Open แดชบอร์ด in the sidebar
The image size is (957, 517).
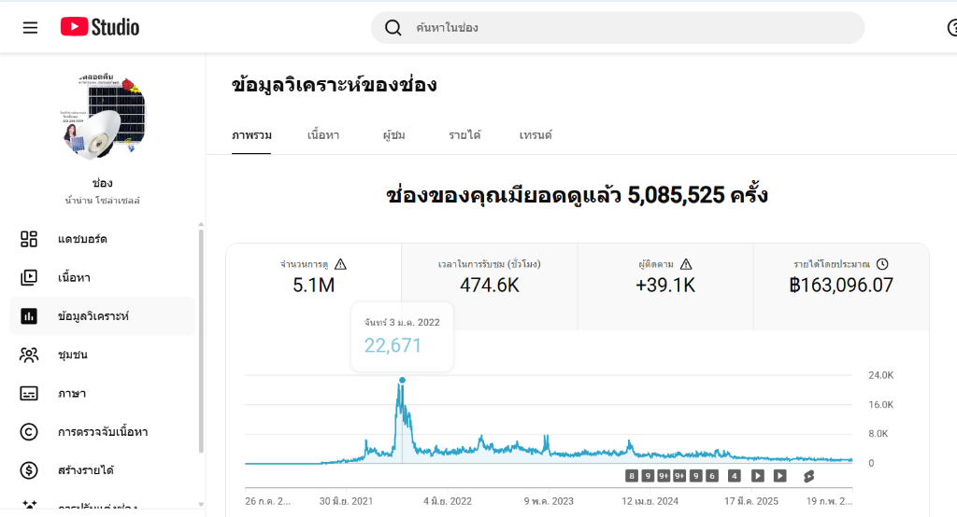103,239
